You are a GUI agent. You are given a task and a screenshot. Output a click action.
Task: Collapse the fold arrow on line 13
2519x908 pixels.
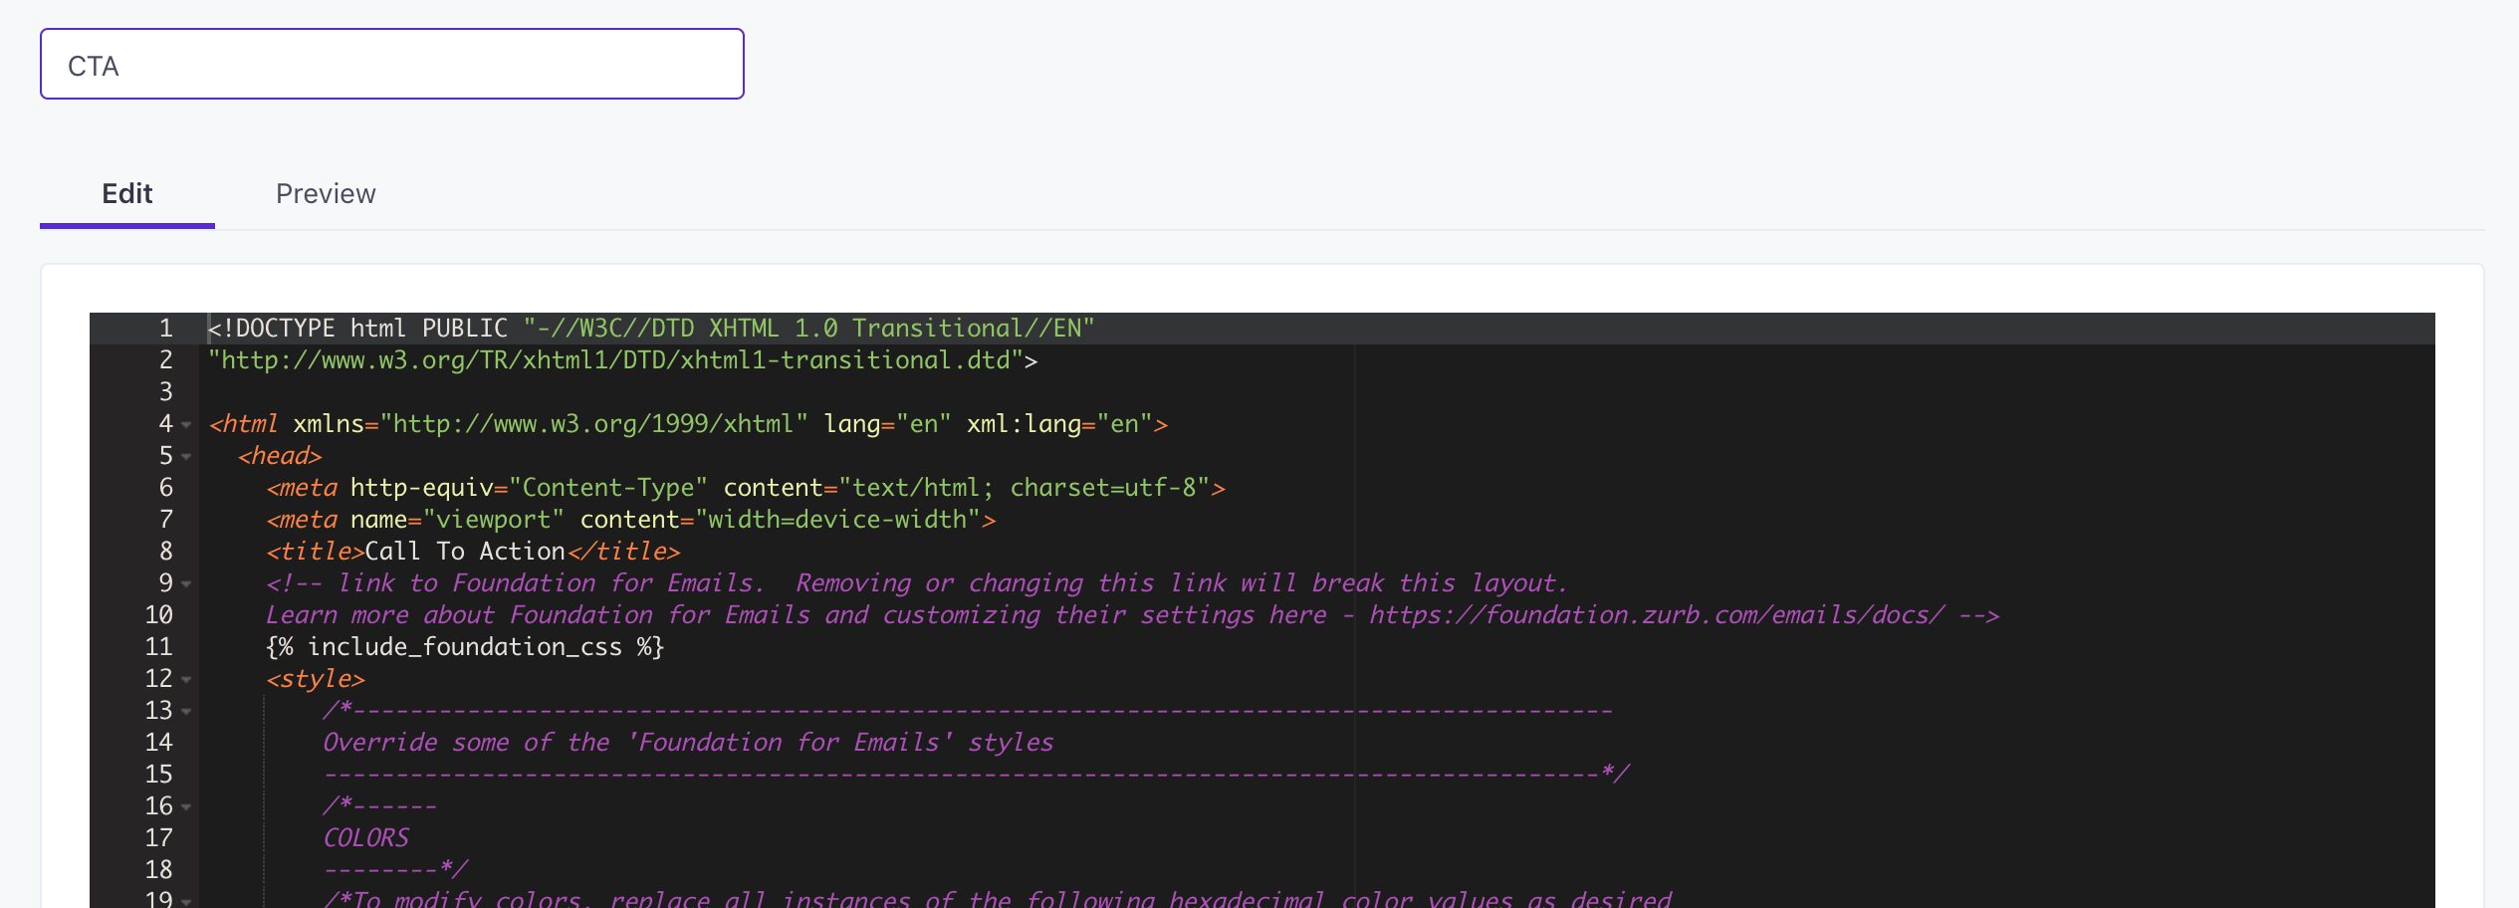(186, 712)
